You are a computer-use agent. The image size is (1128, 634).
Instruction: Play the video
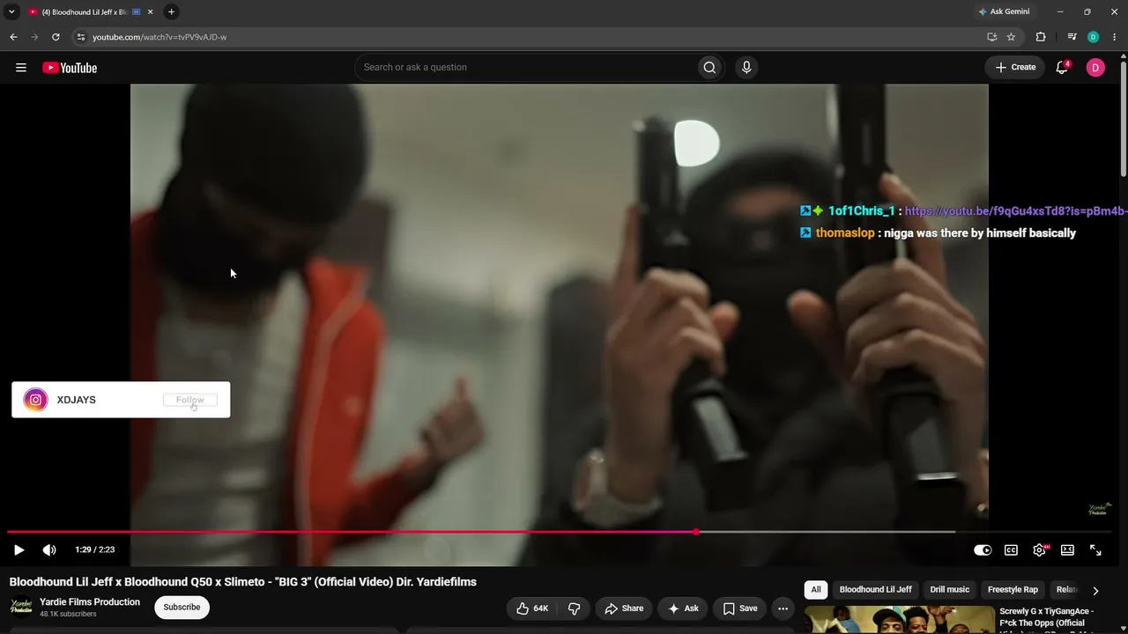click(19, 550)
